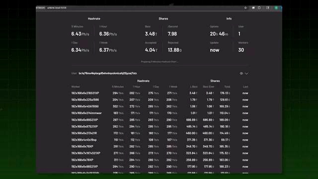Click the 5 Minutes hashrate 6.43 Ph/s
The width and height of the screenshot is (318, 179).
(x=80, y=34)
